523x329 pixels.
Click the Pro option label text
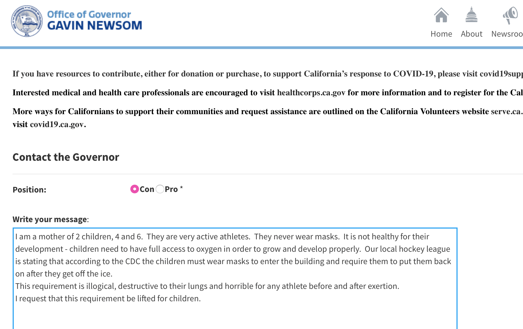pyautogui.click(x=171, y=189)
